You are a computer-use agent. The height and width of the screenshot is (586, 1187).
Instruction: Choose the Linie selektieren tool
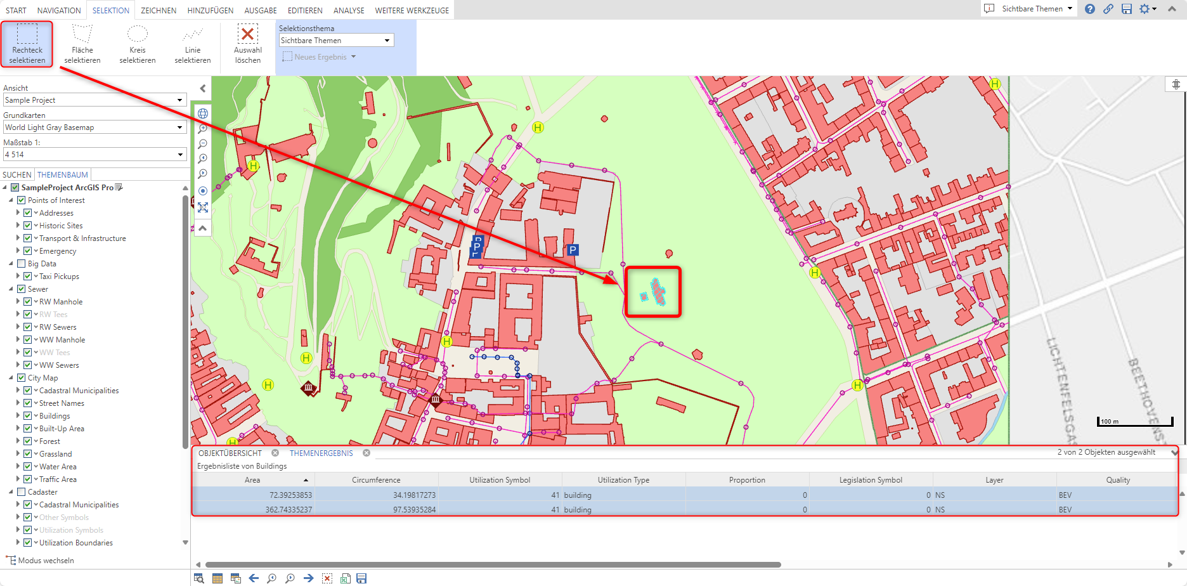click(192, 44)
